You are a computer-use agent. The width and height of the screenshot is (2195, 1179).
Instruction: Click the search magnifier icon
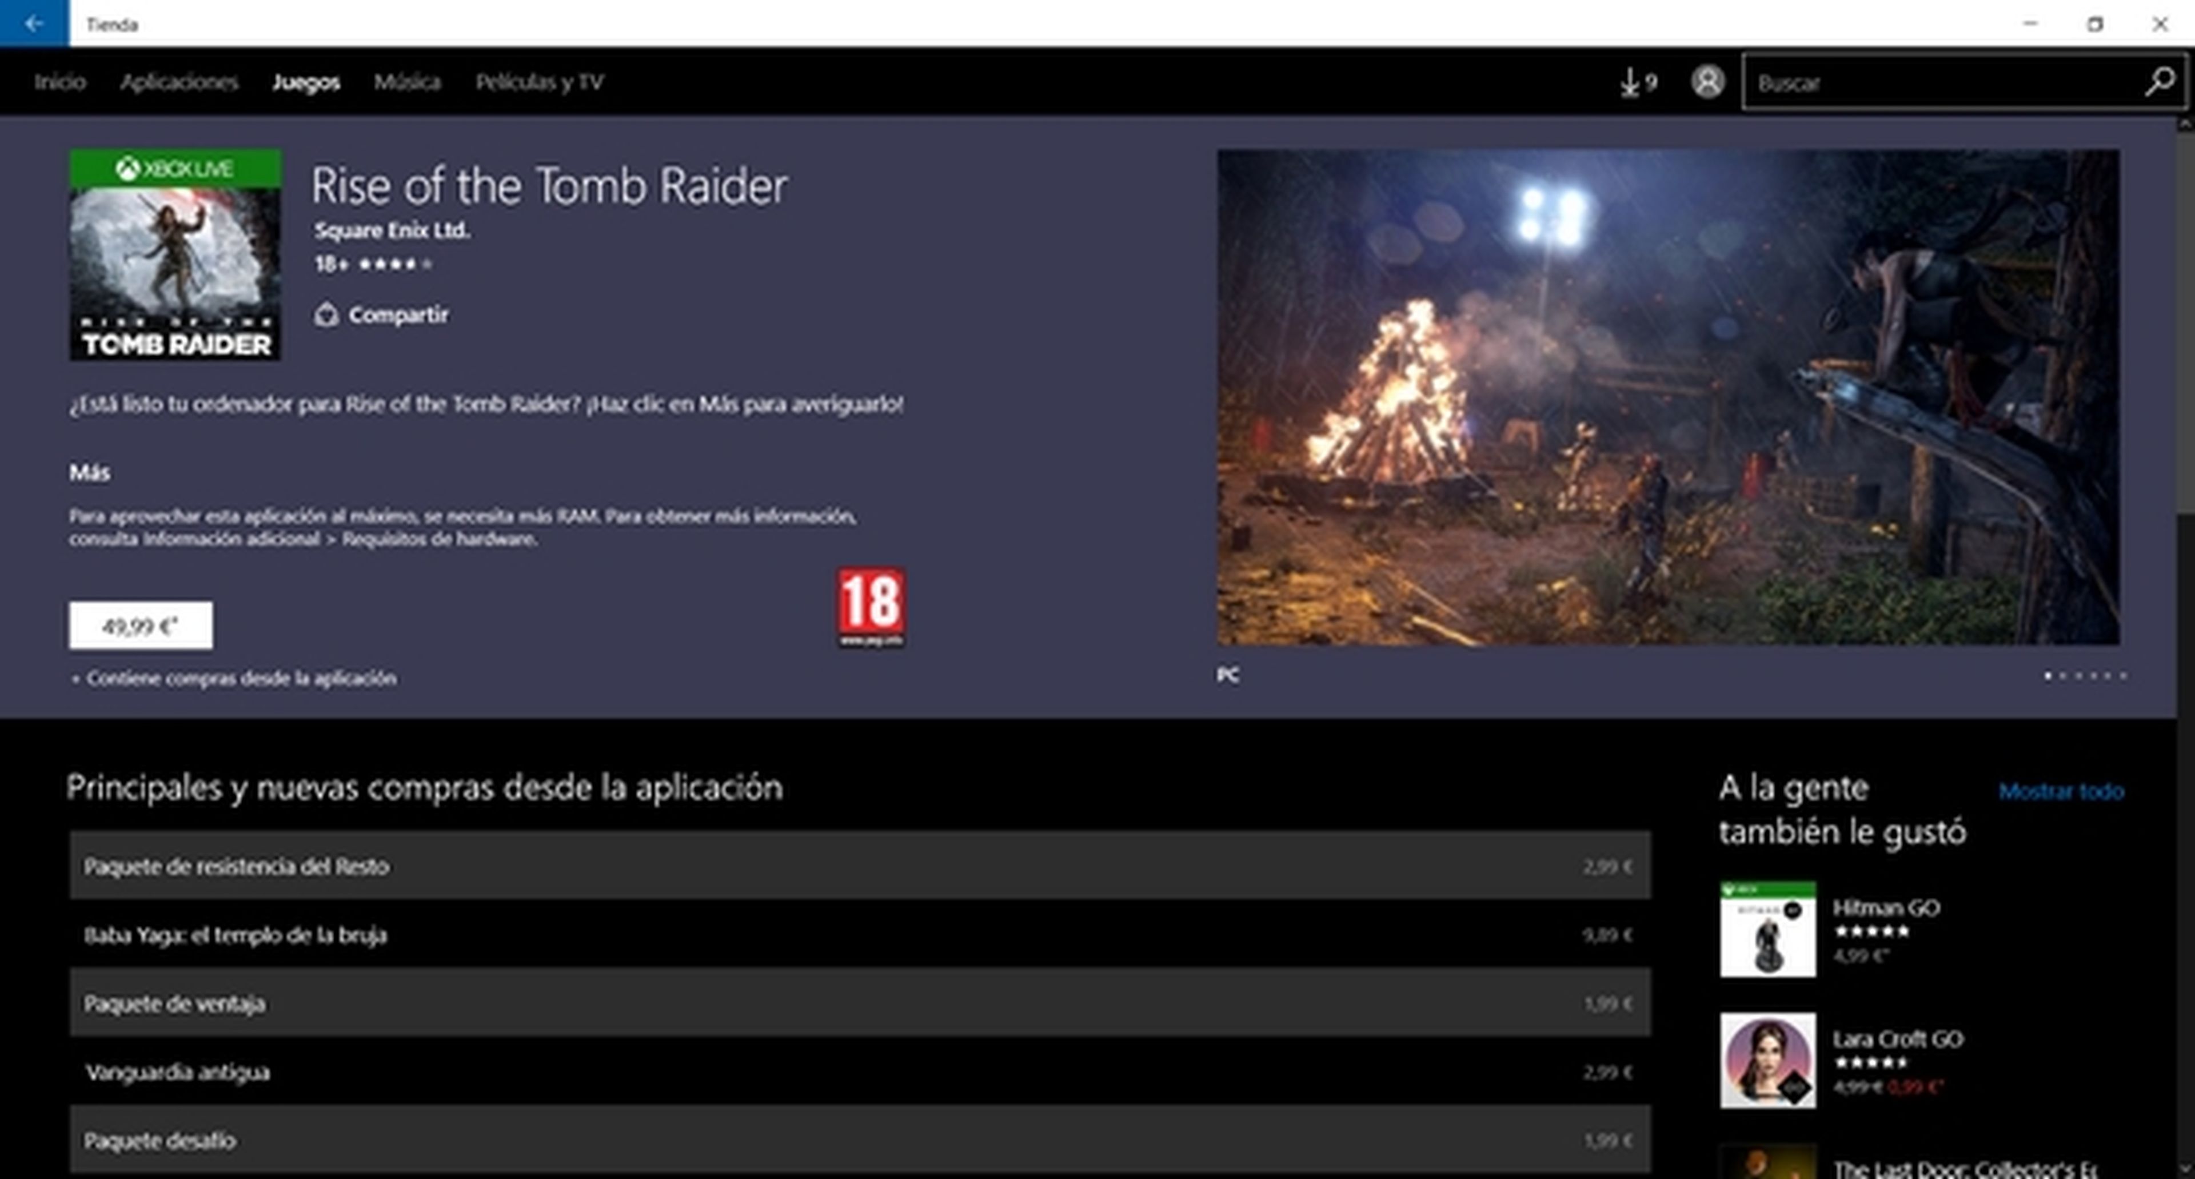pos(2160,82)
